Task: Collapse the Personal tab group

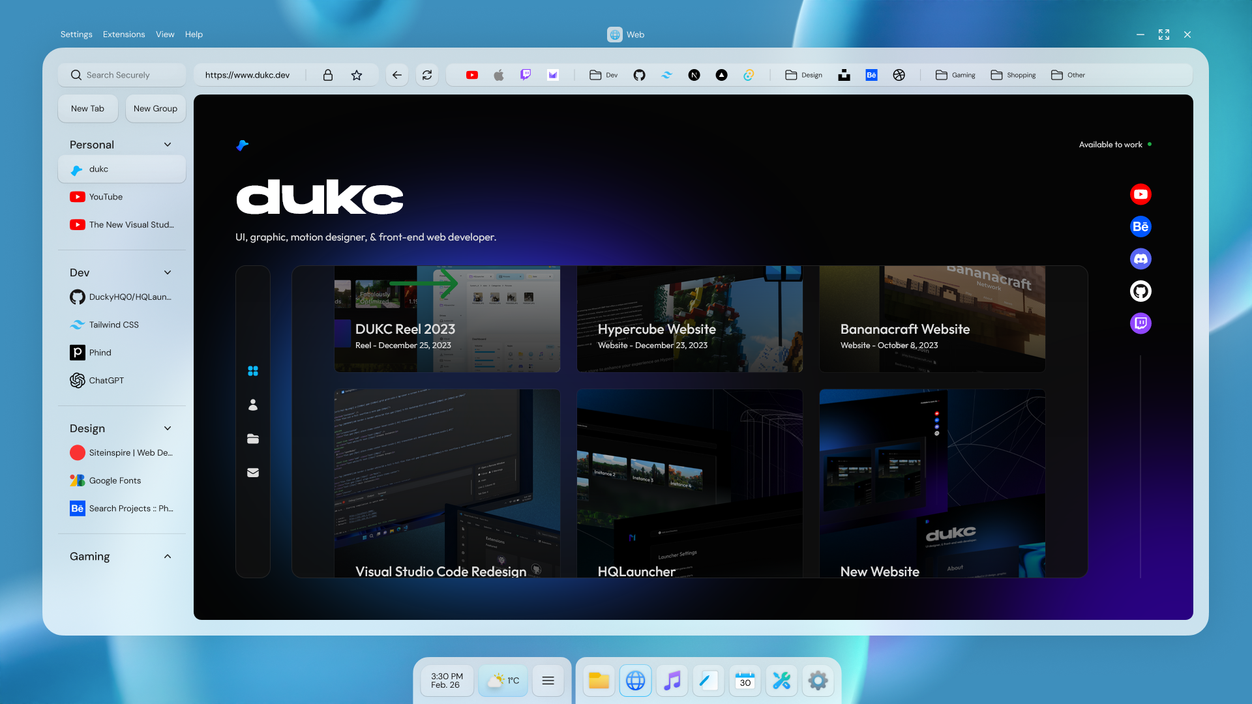Action: [168, 145]
